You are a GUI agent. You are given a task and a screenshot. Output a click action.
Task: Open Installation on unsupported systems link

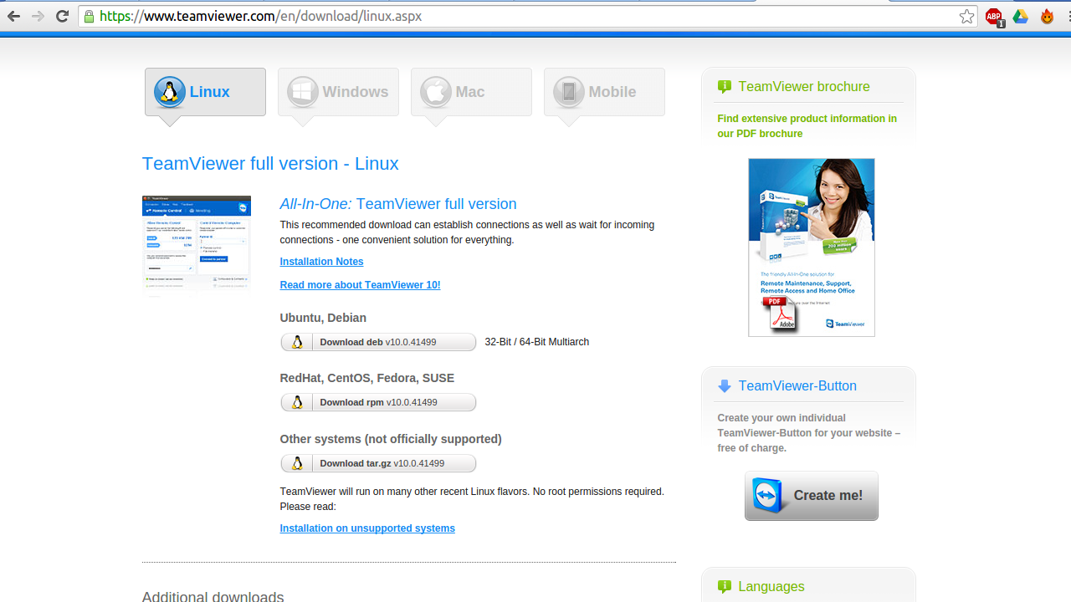point(367,528)
